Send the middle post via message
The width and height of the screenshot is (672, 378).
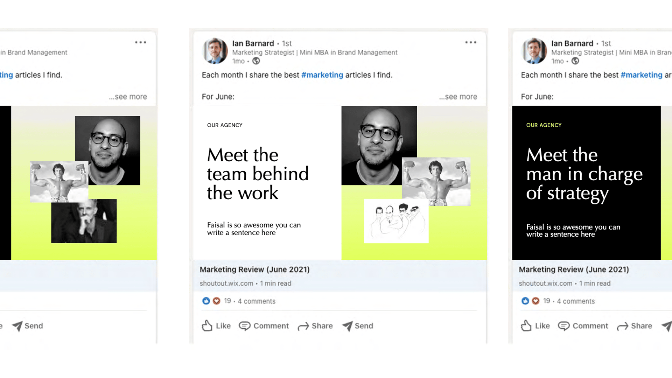tap(357, 326)
